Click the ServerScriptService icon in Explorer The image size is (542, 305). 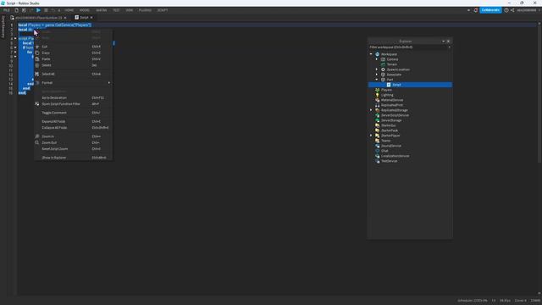click(x=378, y=115)
